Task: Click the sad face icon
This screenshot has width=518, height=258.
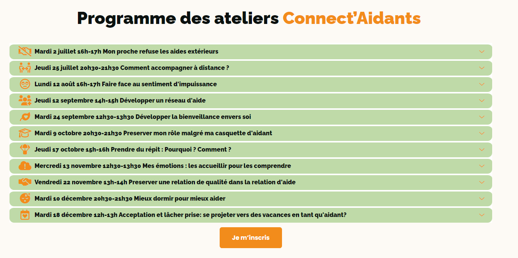Action: click(x=25, y=84)
